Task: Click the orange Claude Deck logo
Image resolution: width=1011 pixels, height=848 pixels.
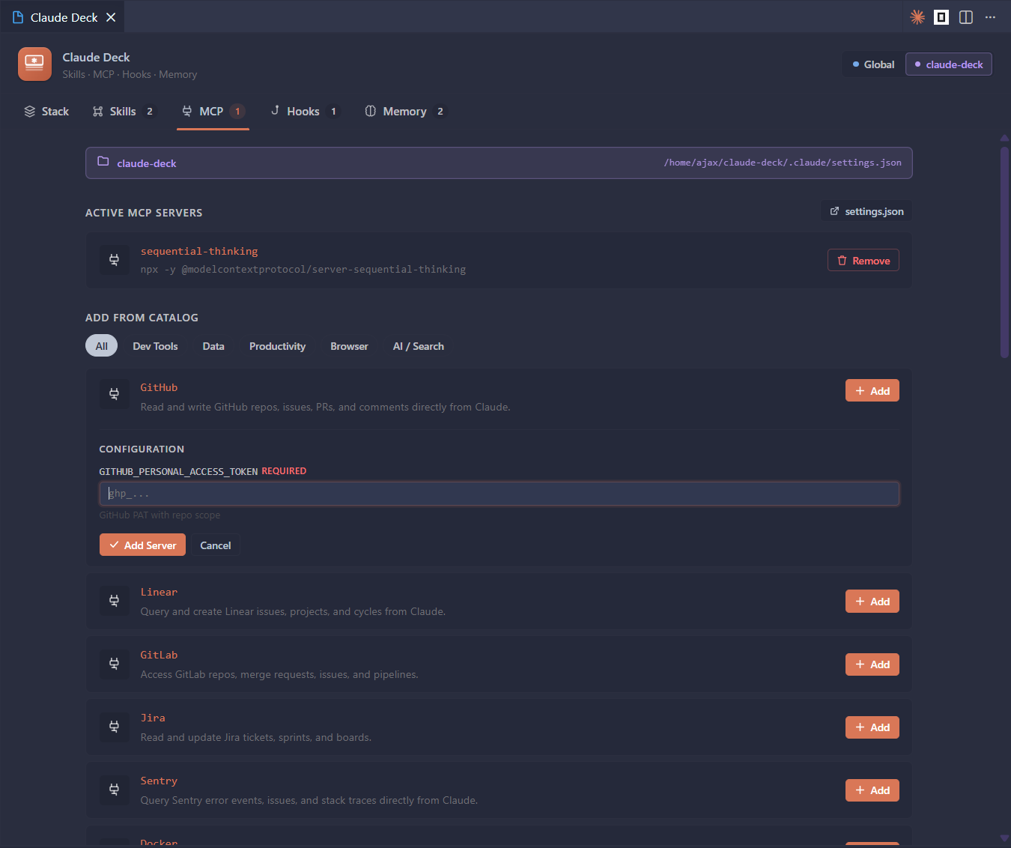Action: point(34,64)
